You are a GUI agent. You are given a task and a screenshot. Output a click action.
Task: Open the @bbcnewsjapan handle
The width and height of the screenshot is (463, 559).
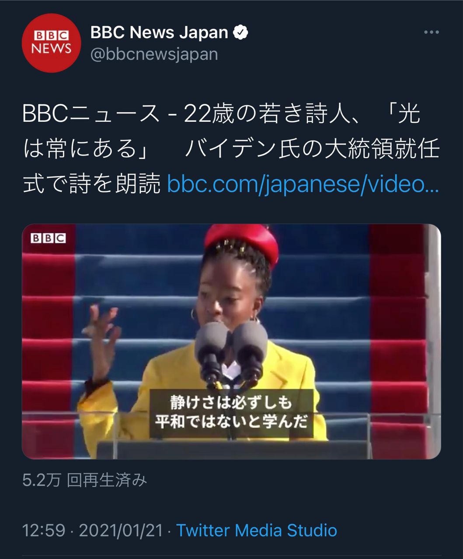pyautogui.click(x=154, y=54)
